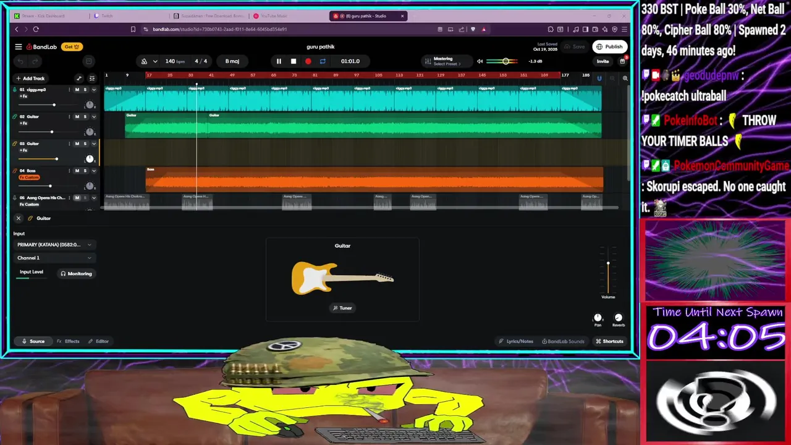Click the undo arrow

click(20, 61)
